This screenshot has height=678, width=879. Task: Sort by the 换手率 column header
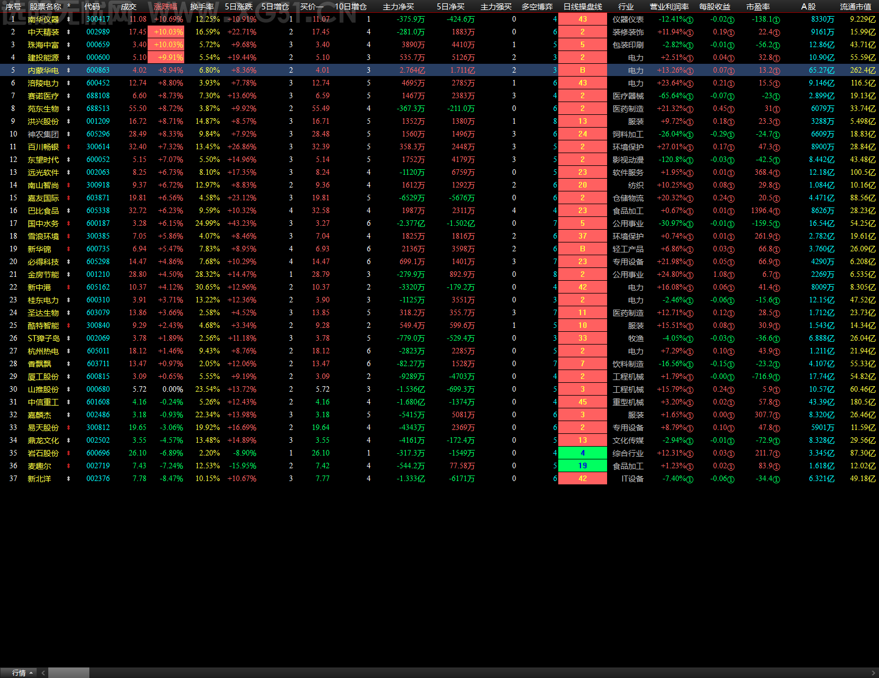click(202, 7)
